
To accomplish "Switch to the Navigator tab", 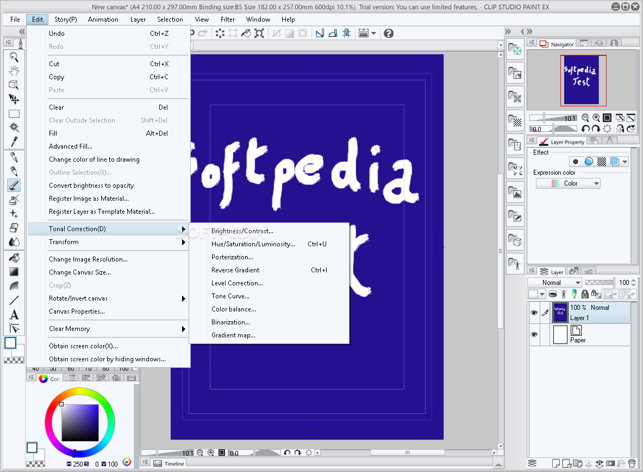I will (557, 44).
